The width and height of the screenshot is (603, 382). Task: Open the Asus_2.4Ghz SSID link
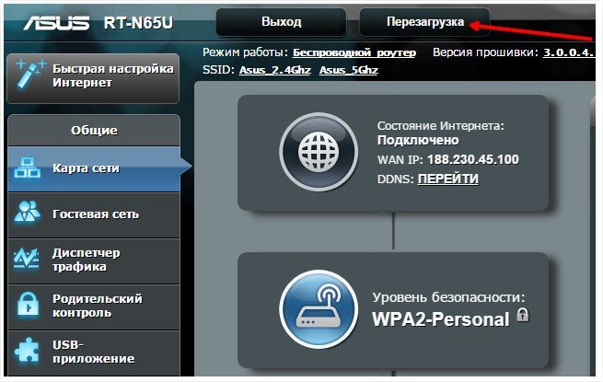[x=275, y=69]
